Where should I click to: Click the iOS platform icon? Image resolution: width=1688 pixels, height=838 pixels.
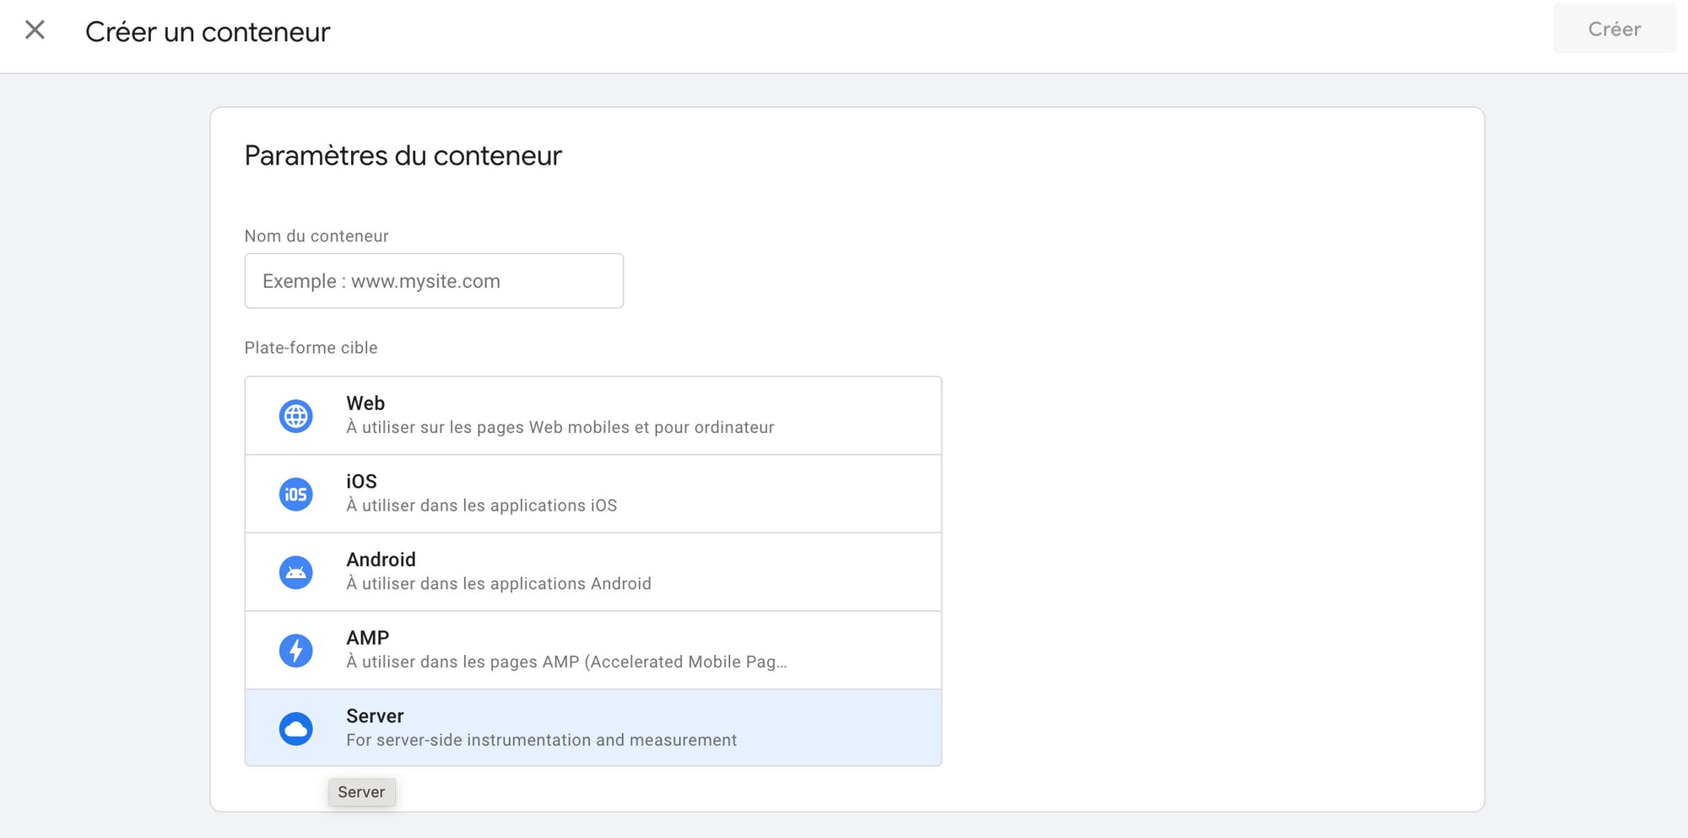click(x=296, y=495)
